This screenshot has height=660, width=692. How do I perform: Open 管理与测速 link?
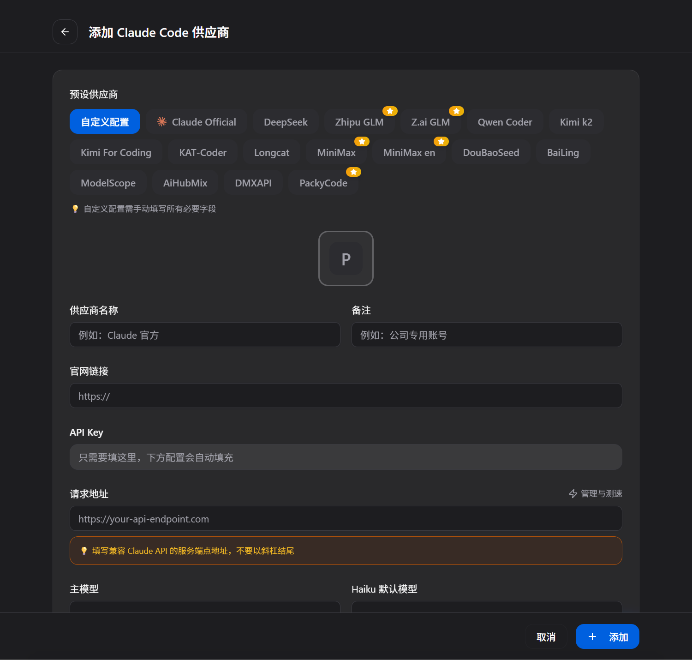(x=601, y=494)
